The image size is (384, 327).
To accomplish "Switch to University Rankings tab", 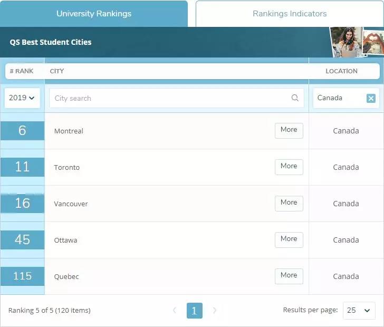I will [94, 14].
